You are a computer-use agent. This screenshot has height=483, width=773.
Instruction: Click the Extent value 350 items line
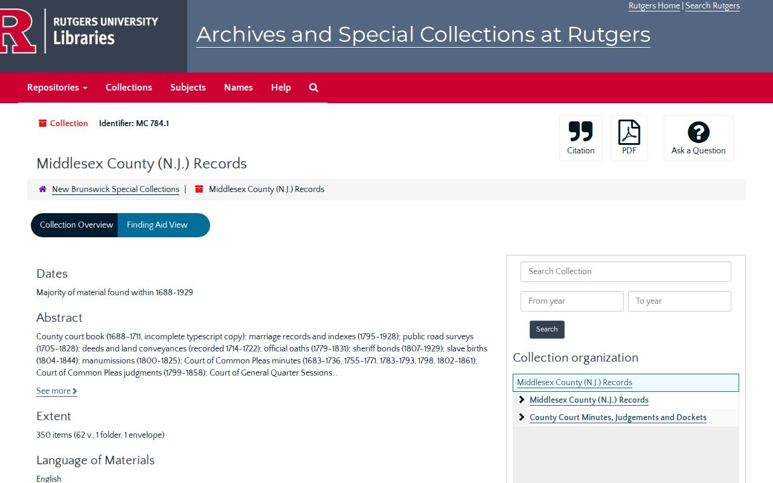100,435
